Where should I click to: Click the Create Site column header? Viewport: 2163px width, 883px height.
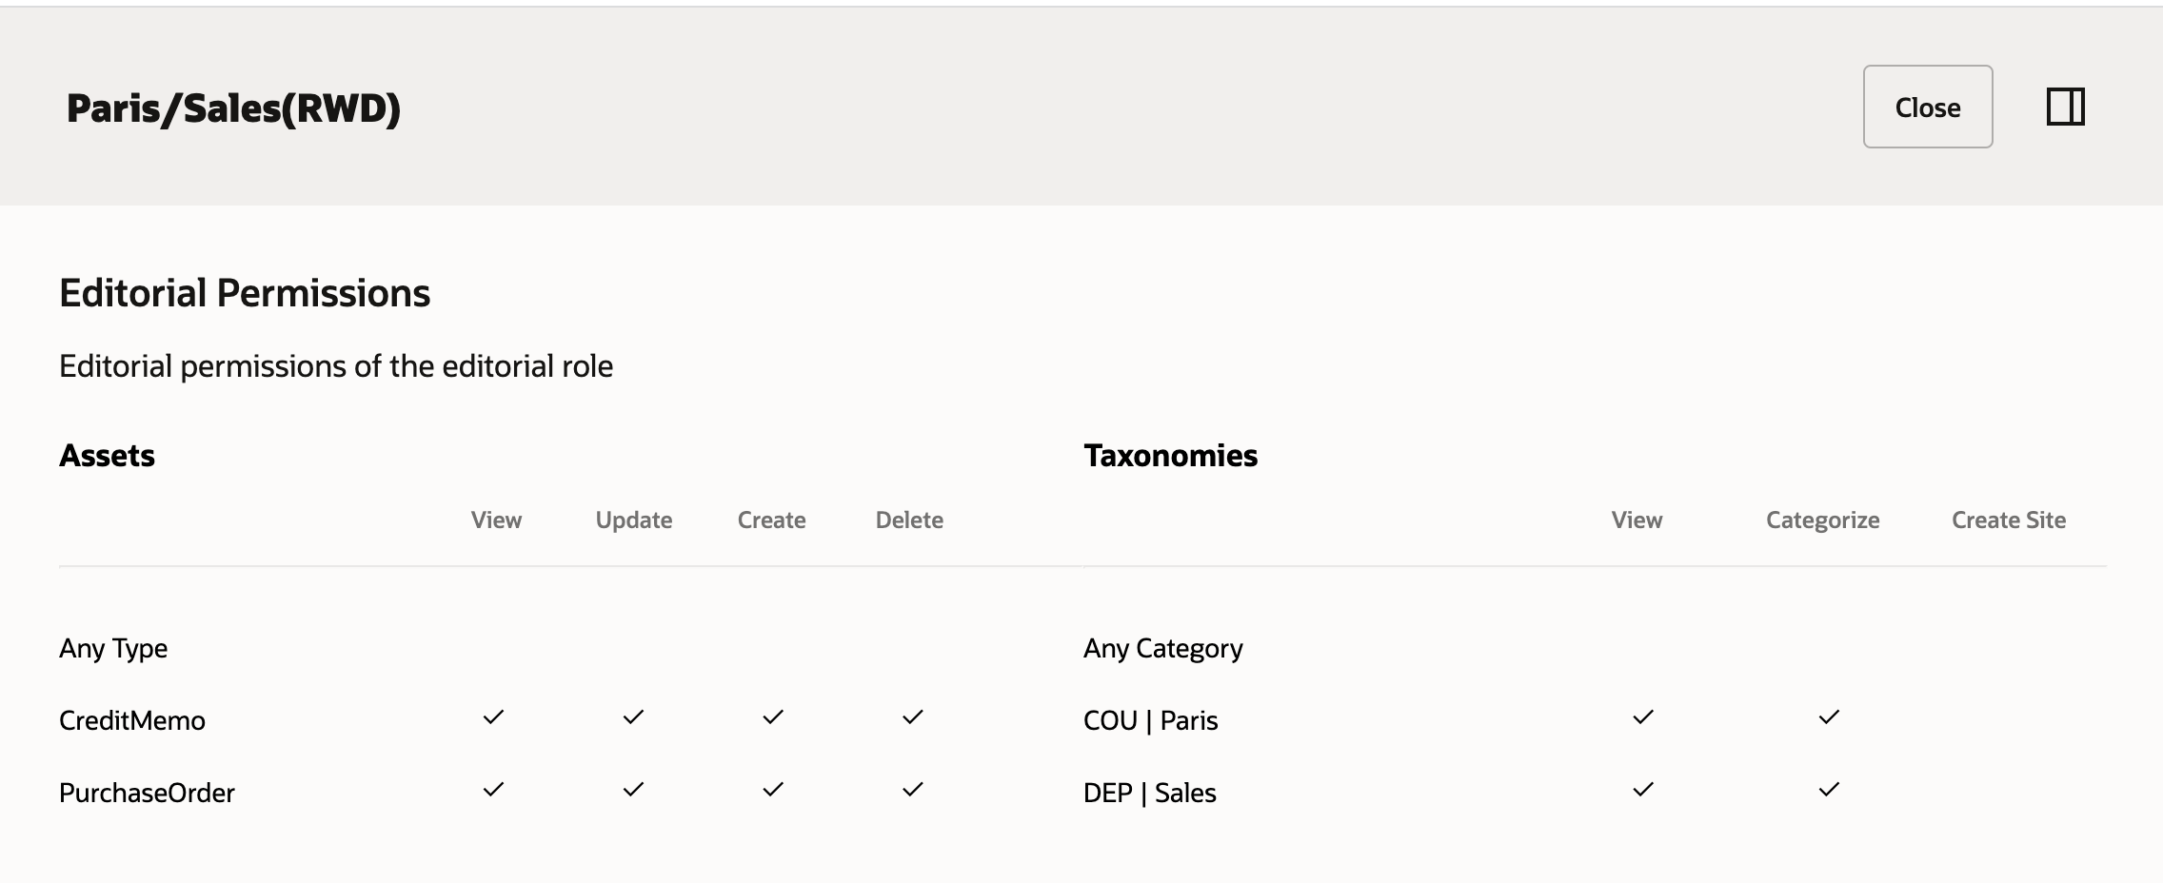2008,520
